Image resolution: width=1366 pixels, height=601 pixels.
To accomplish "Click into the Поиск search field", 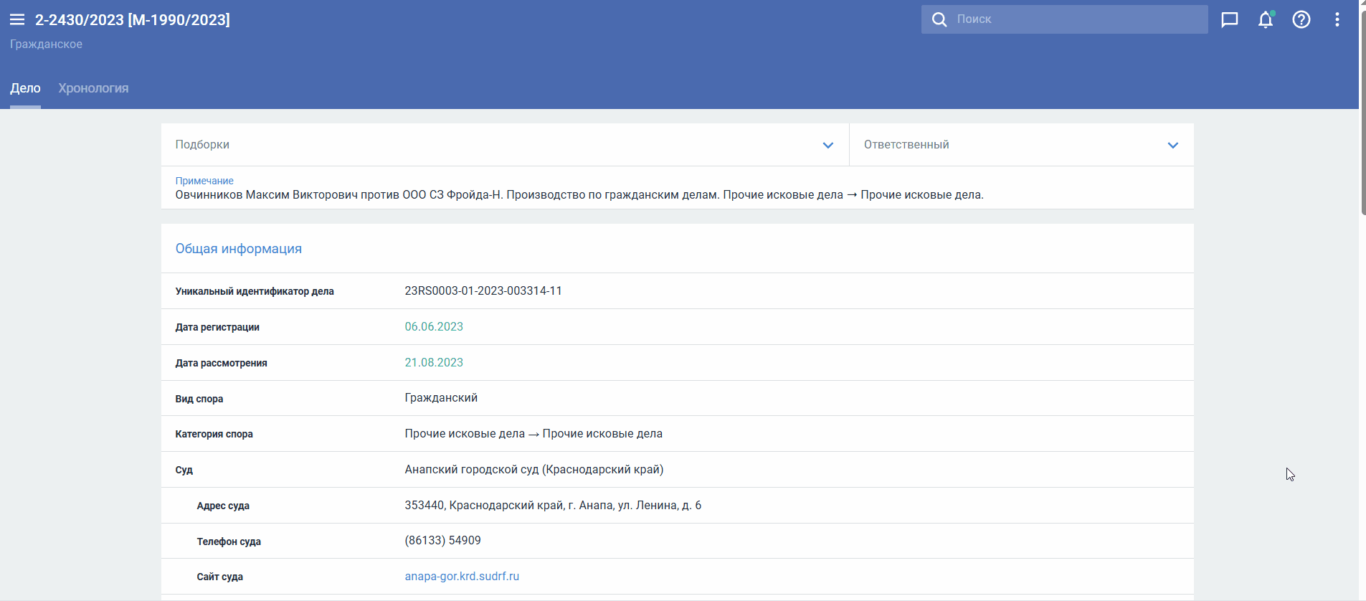I will pyautogui.click(x=1076, y=19).
